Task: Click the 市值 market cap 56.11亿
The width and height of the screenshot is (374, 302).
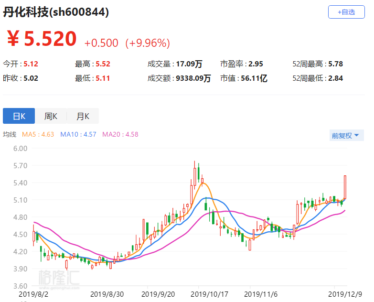Action: (254, 78)
